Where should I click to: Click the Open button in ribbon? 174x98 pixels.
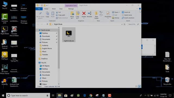coord(116,12)
